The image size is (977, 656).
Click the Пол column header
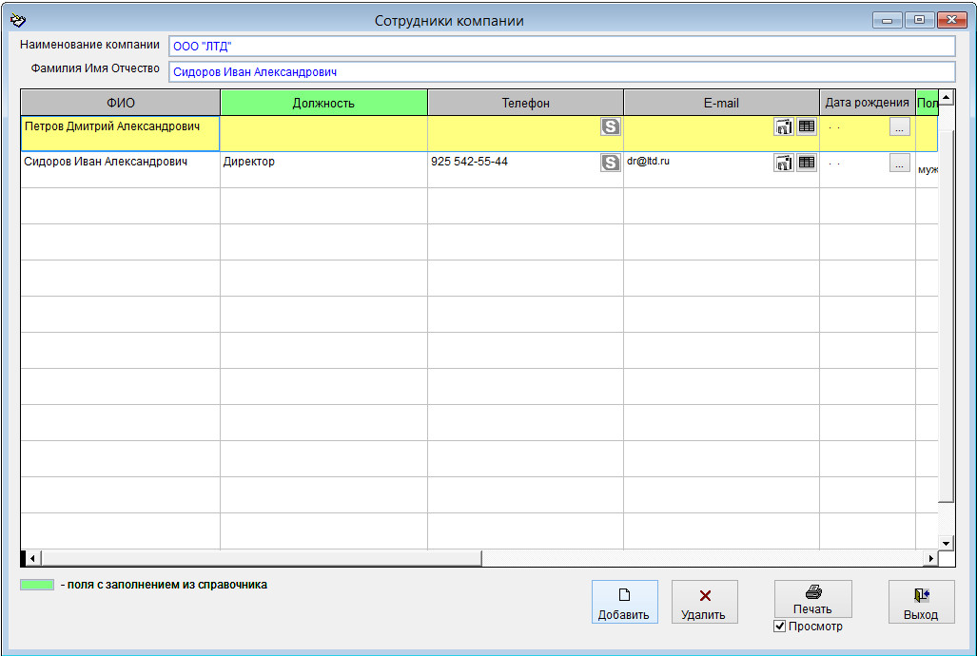click(x=928, y=103)
